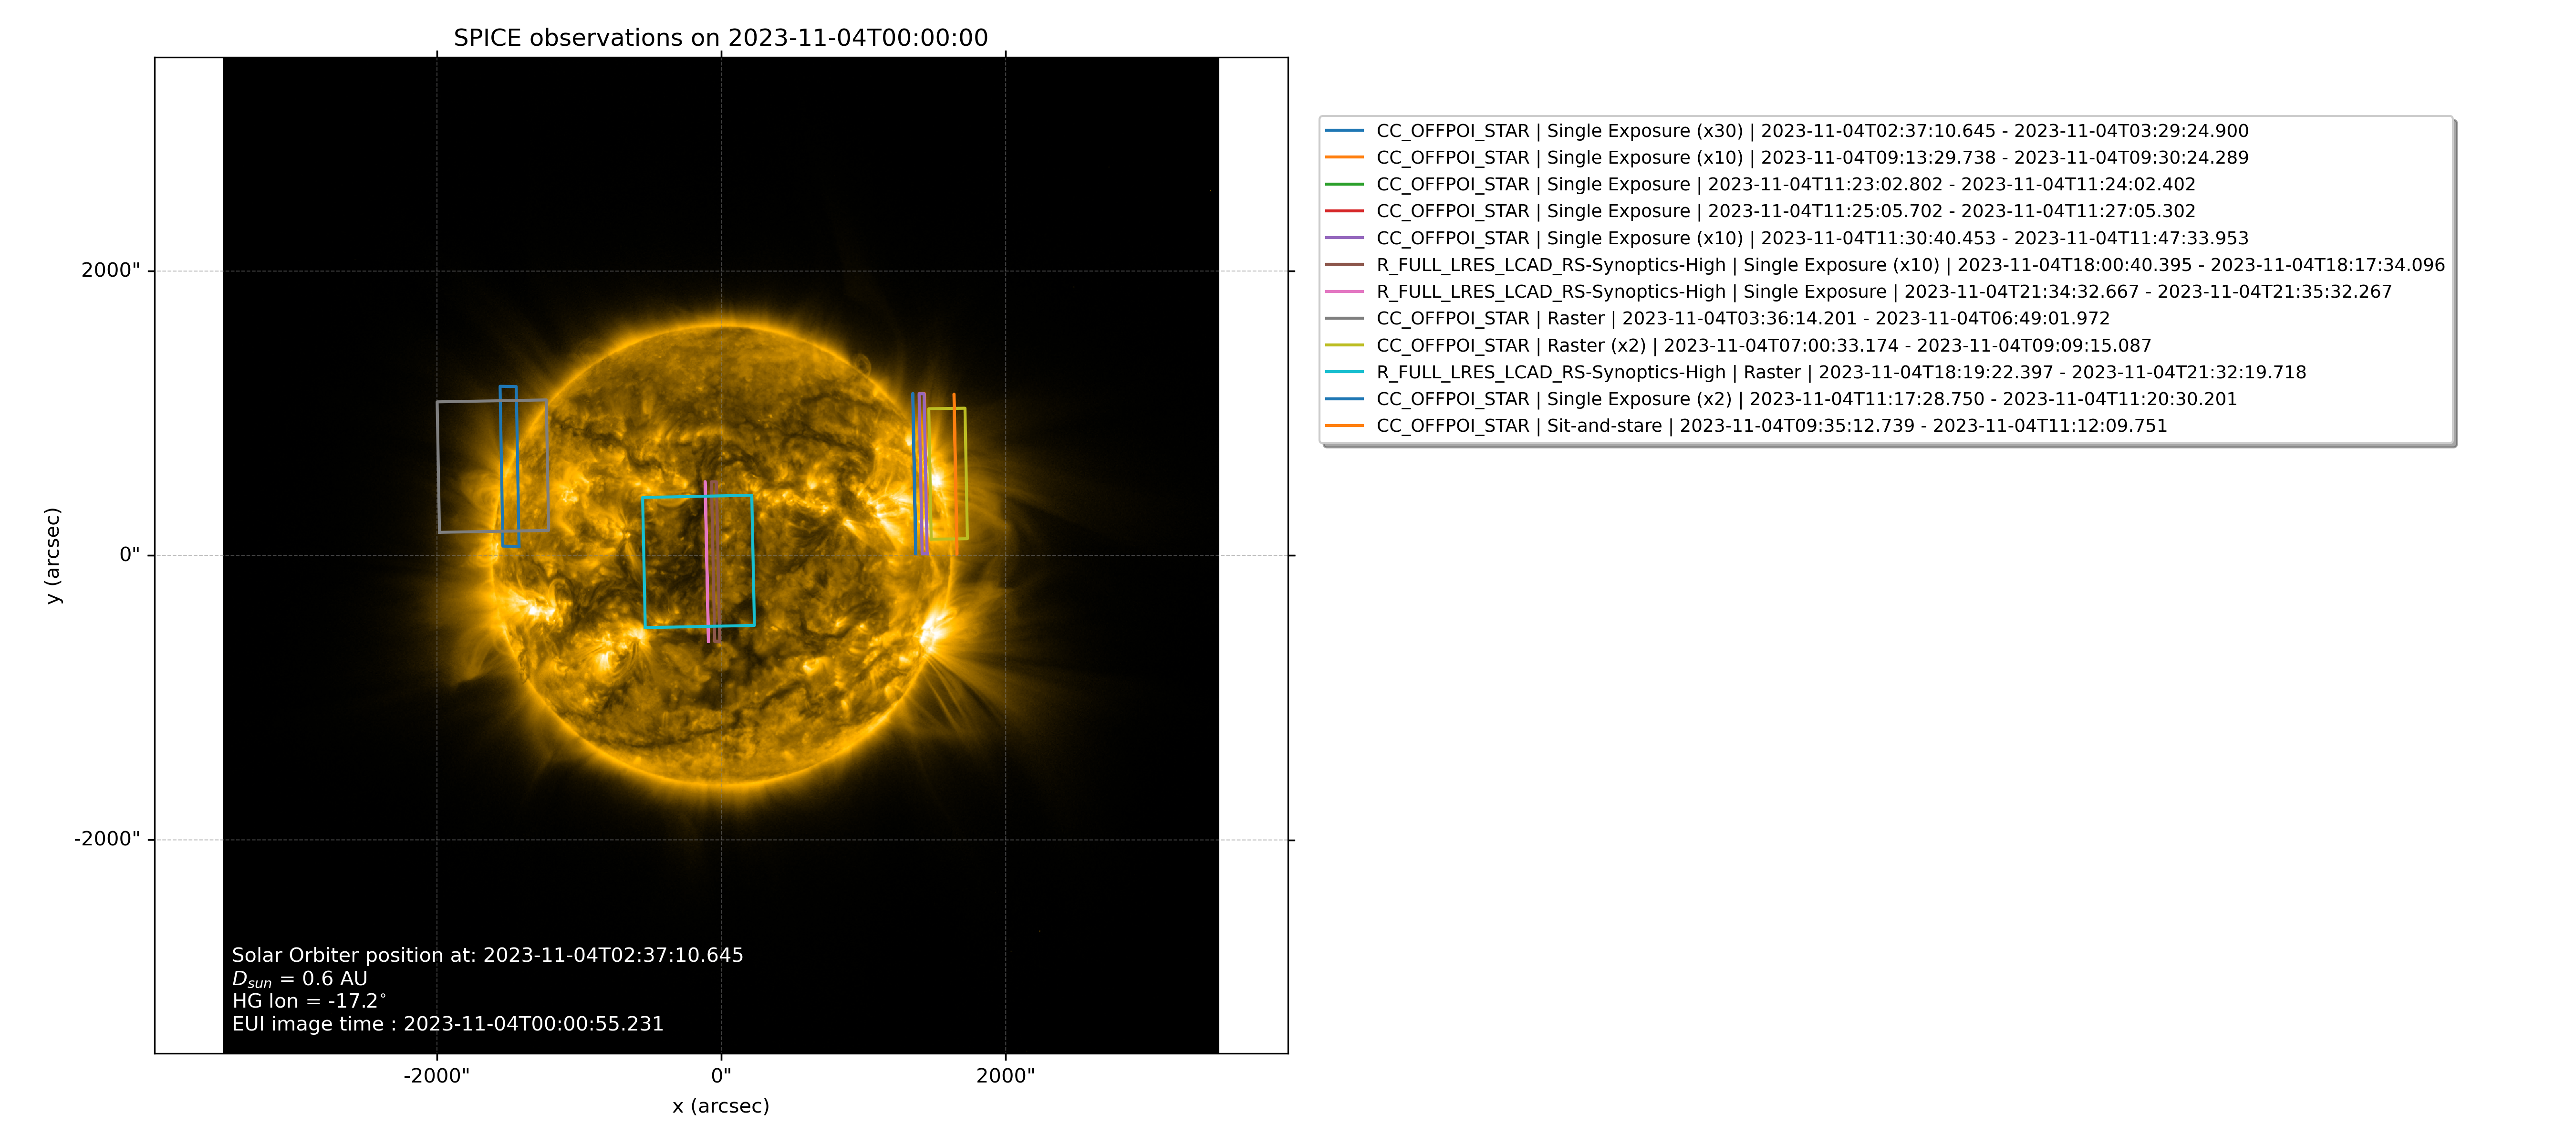Image resolution: width=2576 pixels, height=1145 pixels.
Task: Click the narrow blue rectangle inside the gray box
Action: 501,466
